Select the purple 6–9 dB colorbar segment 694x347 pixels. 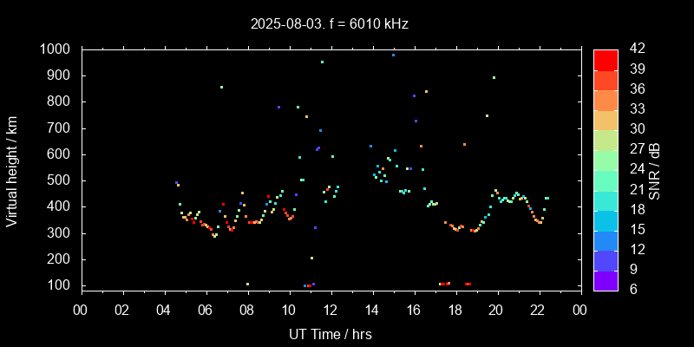606,280
